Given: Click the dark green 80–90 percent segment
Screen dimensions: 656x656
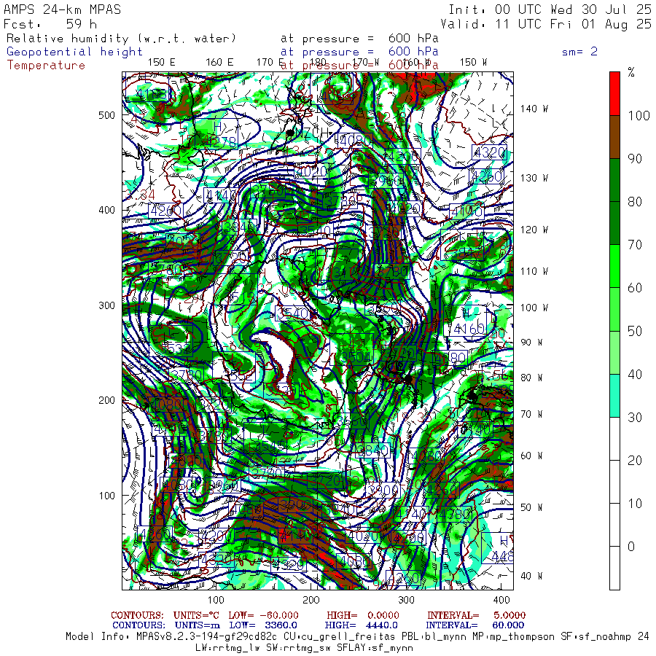Looking at the screenshot, I should point(614,180).
